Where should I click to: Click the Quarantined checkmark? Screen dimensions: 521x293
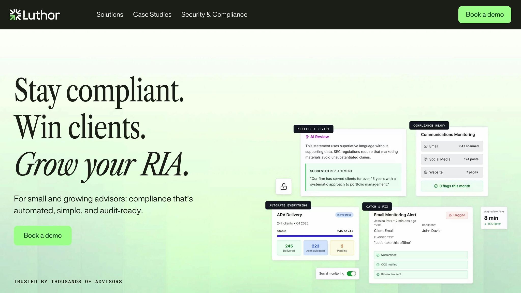pos(378,255)
